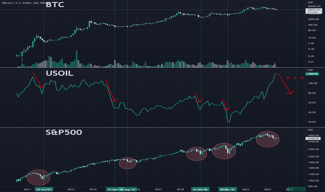Viewport: 325px width, 192px height.
Task: Click the 80.00 value in the BTC price axis
Action: coord(312,30)
